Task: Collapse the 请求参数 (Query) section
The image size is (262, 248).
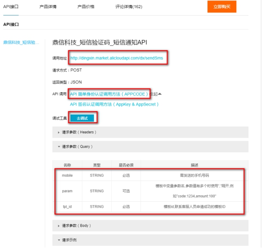Action: coord(150,147)
